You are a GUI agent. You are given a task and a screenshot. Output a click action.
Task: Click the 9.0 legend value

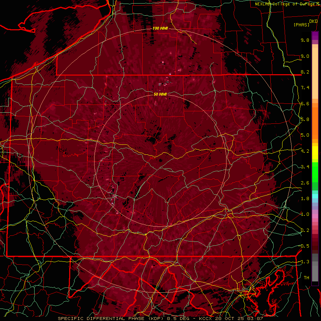click(305, 56)
